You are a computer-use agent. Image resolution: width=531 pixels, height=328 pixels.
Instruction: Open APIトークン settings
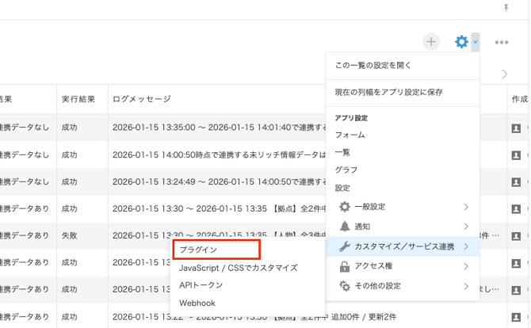tap(201, 285)
